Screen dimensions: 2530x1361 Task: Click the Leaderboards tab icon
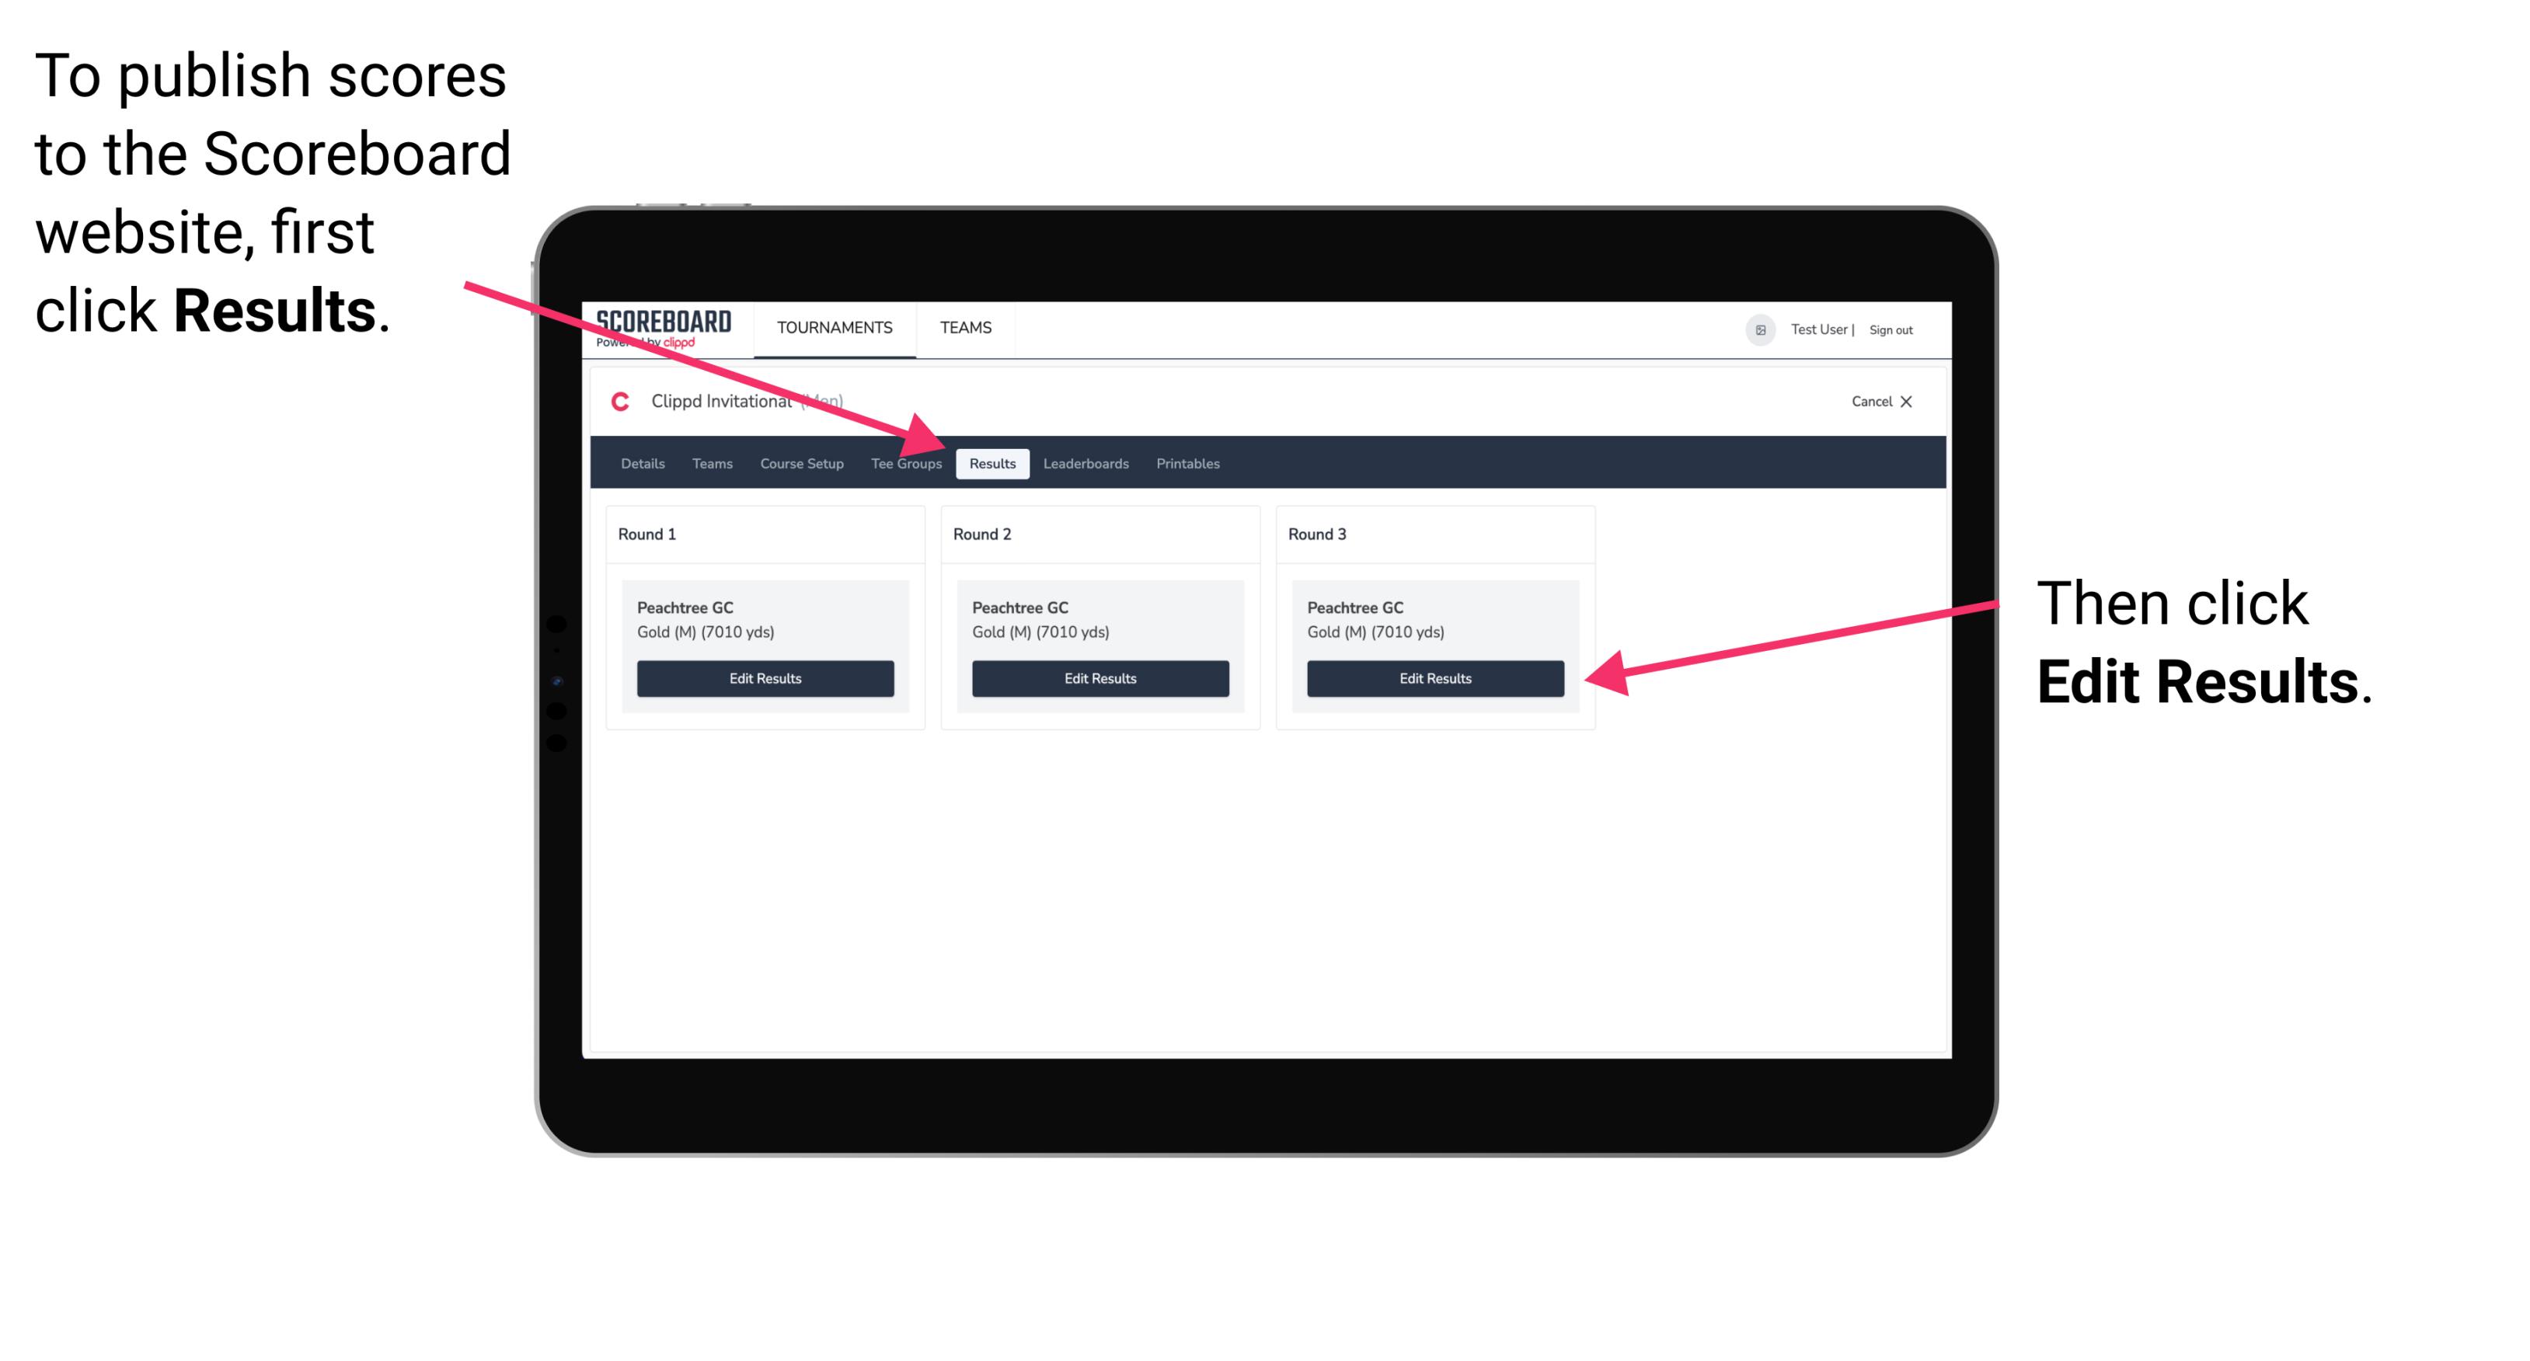click(1086, 463)
